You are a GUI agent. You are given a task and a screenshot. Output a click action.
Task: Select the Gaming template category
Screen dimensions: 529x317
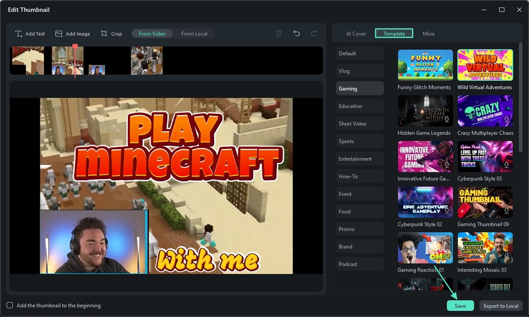[360, 88]
